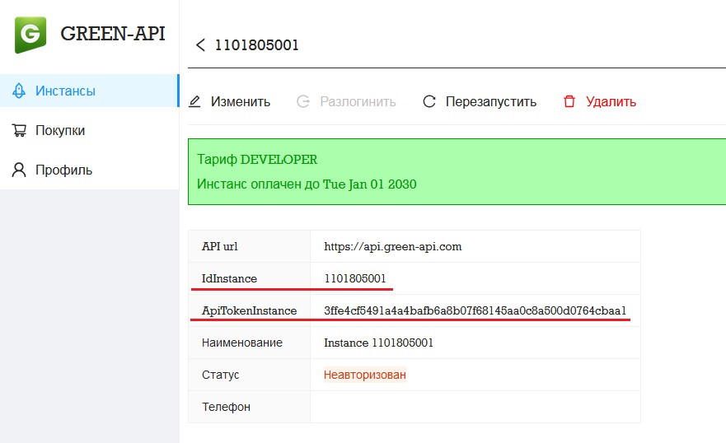
Task: Click the back arrow next to 1101805001
Action: tap(200, 44)
